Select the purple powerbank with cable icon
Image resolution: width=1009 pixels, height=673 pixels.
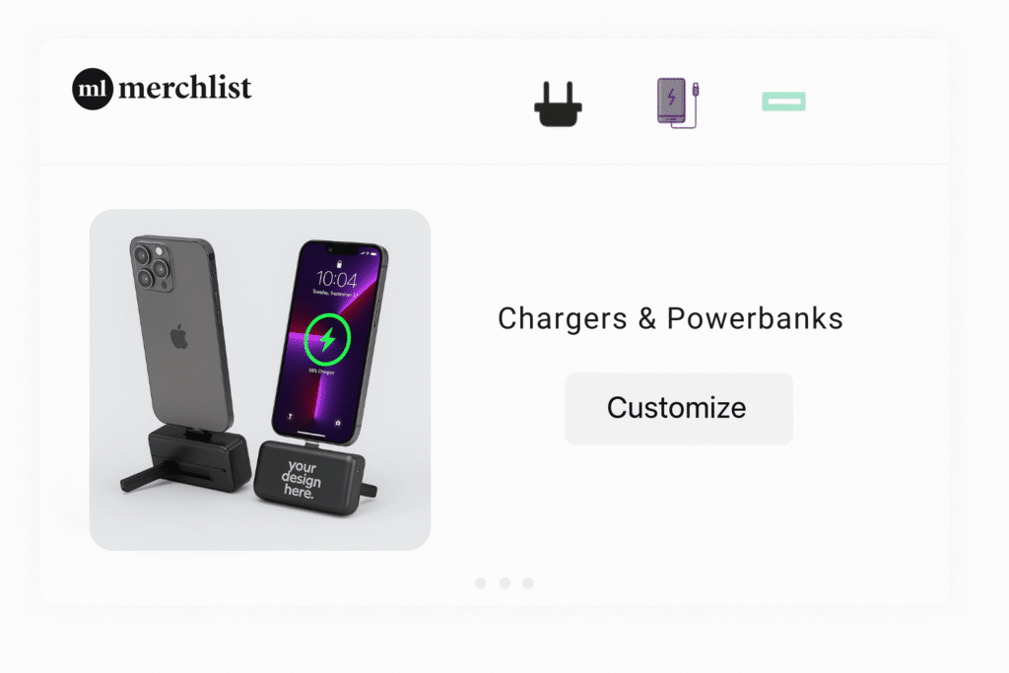tap(678, 102)
